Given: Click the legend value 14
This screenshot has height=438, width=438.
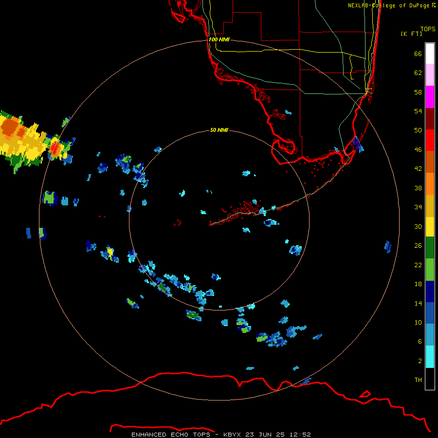Looking at the screenshot, I should (418, 303).
